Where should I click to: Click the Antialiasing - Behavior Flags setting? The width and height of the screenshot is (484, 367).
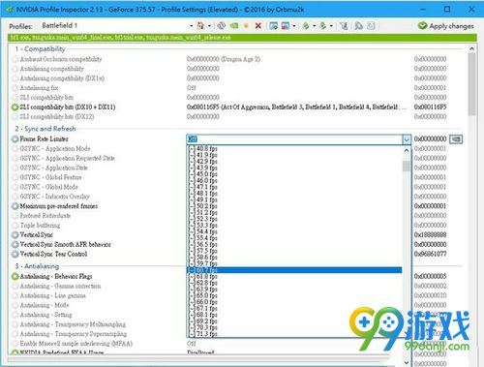click(x=56, y=276)
